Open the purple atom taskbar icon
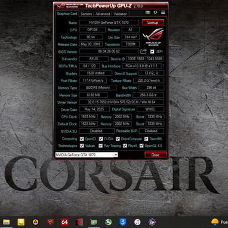 (152, 222)
